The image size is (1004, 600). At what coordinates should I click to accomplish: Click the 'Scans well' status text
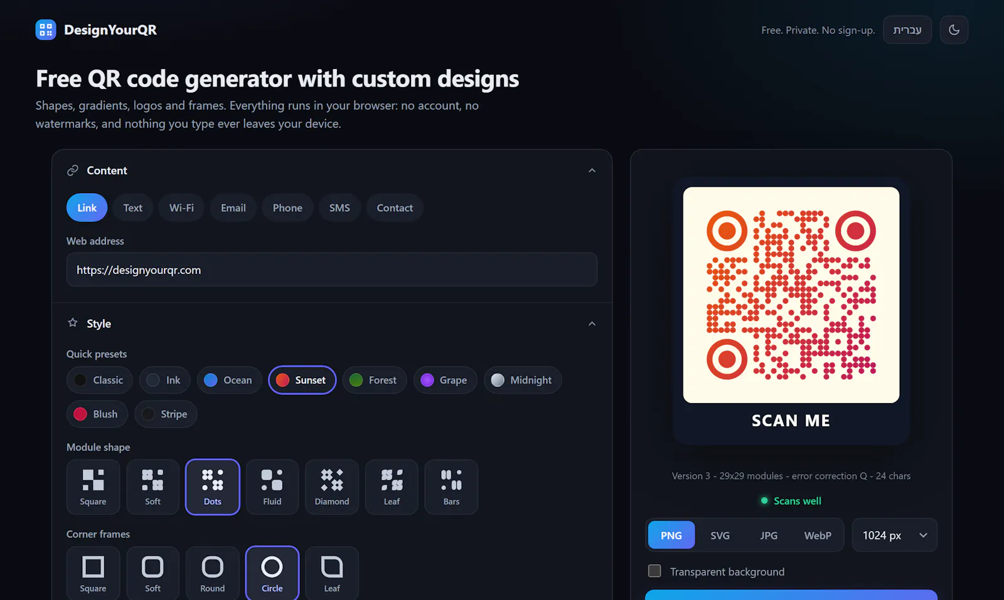point(797,501)
